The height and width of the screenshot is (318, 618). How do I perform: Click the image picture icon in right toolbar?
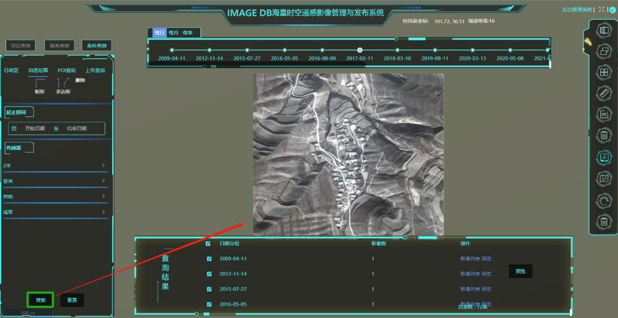tap(604, 158)
